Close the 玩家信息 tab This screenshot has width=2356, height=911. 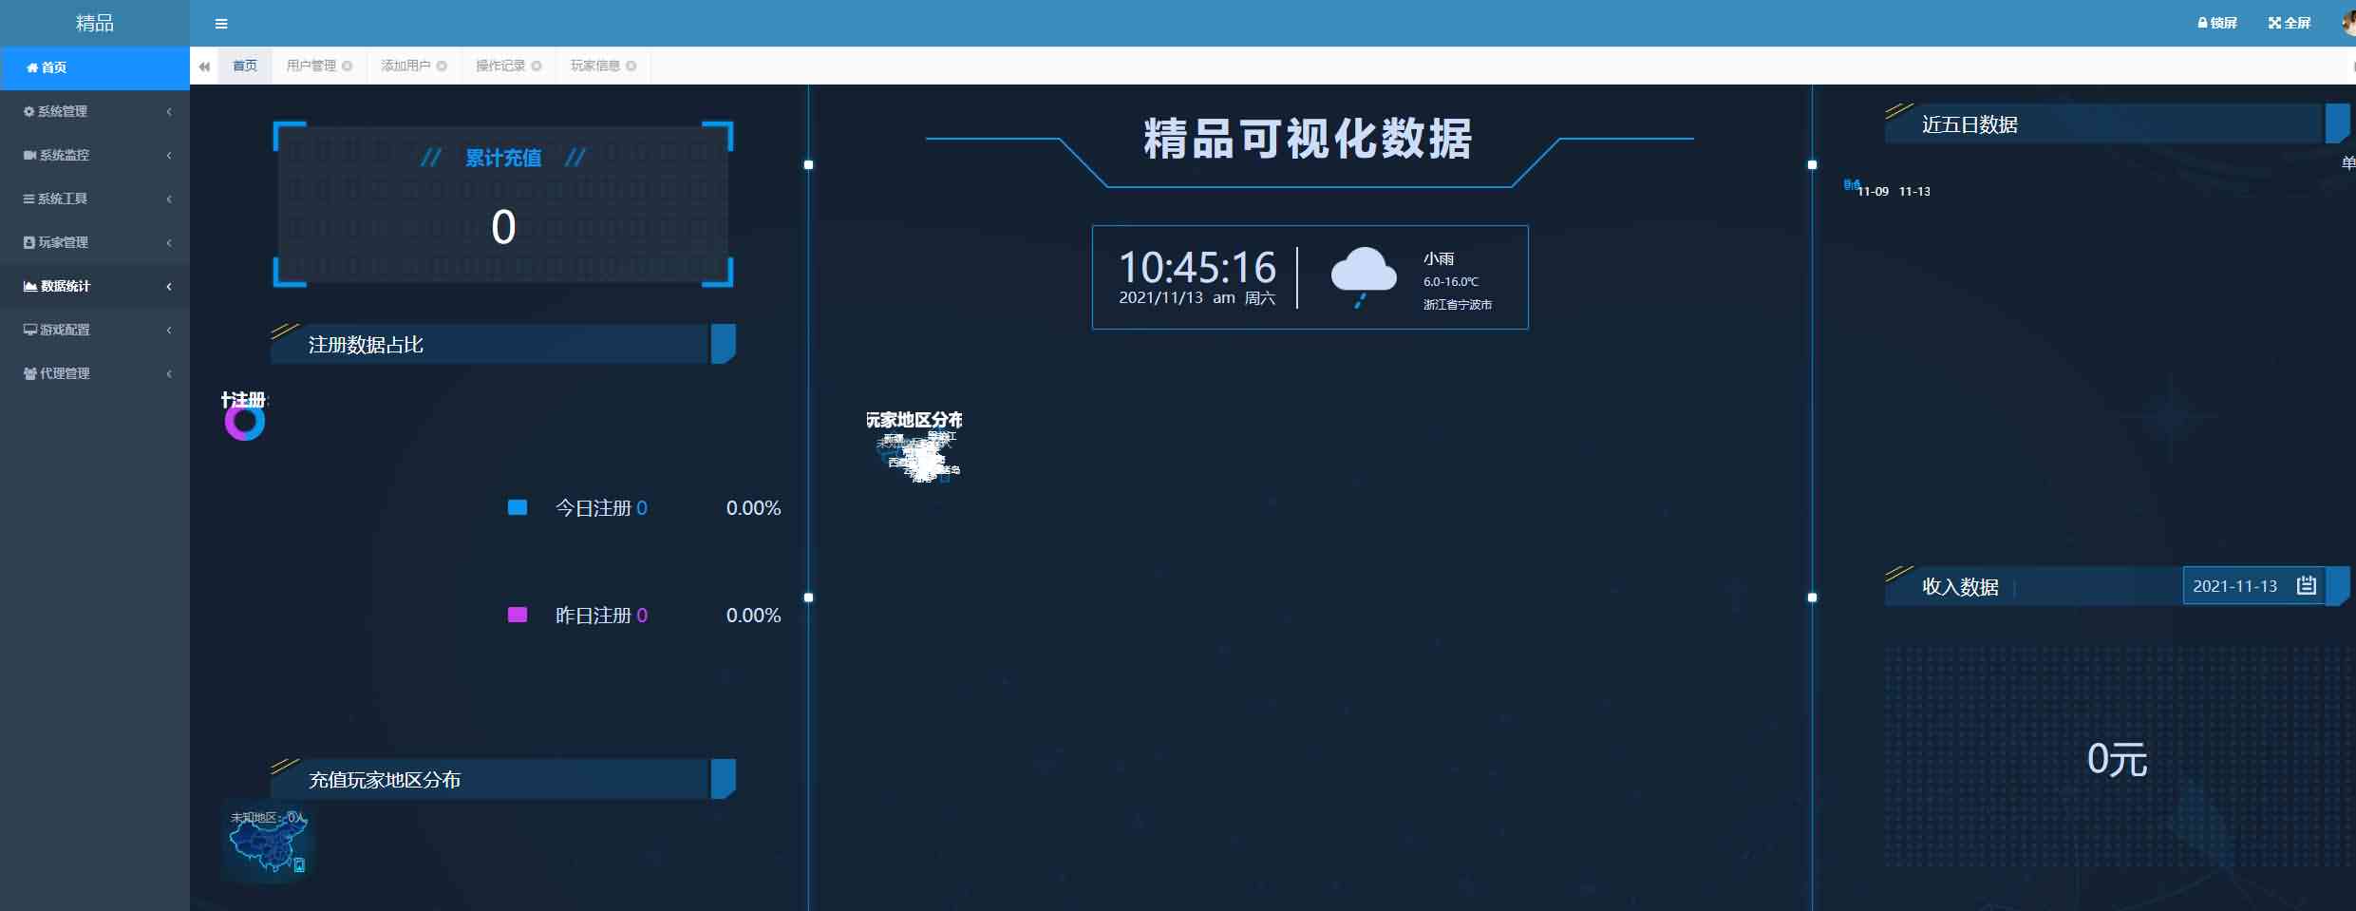click(x=631, y=66)
